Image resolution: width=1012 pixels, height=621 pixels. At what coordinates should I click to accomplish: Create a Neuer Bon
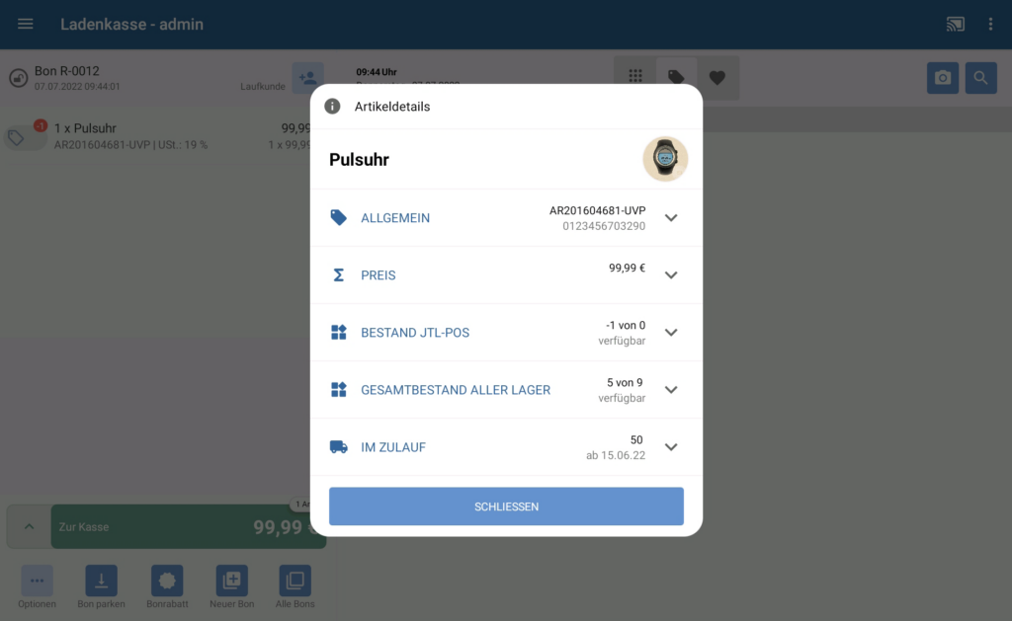click(231, 586)
